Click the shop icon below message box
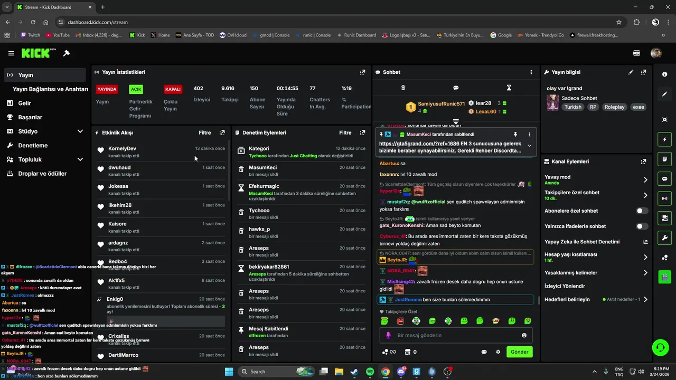This screenshot has width=676, height=380. pyautogui.click(x=407, y=352)
